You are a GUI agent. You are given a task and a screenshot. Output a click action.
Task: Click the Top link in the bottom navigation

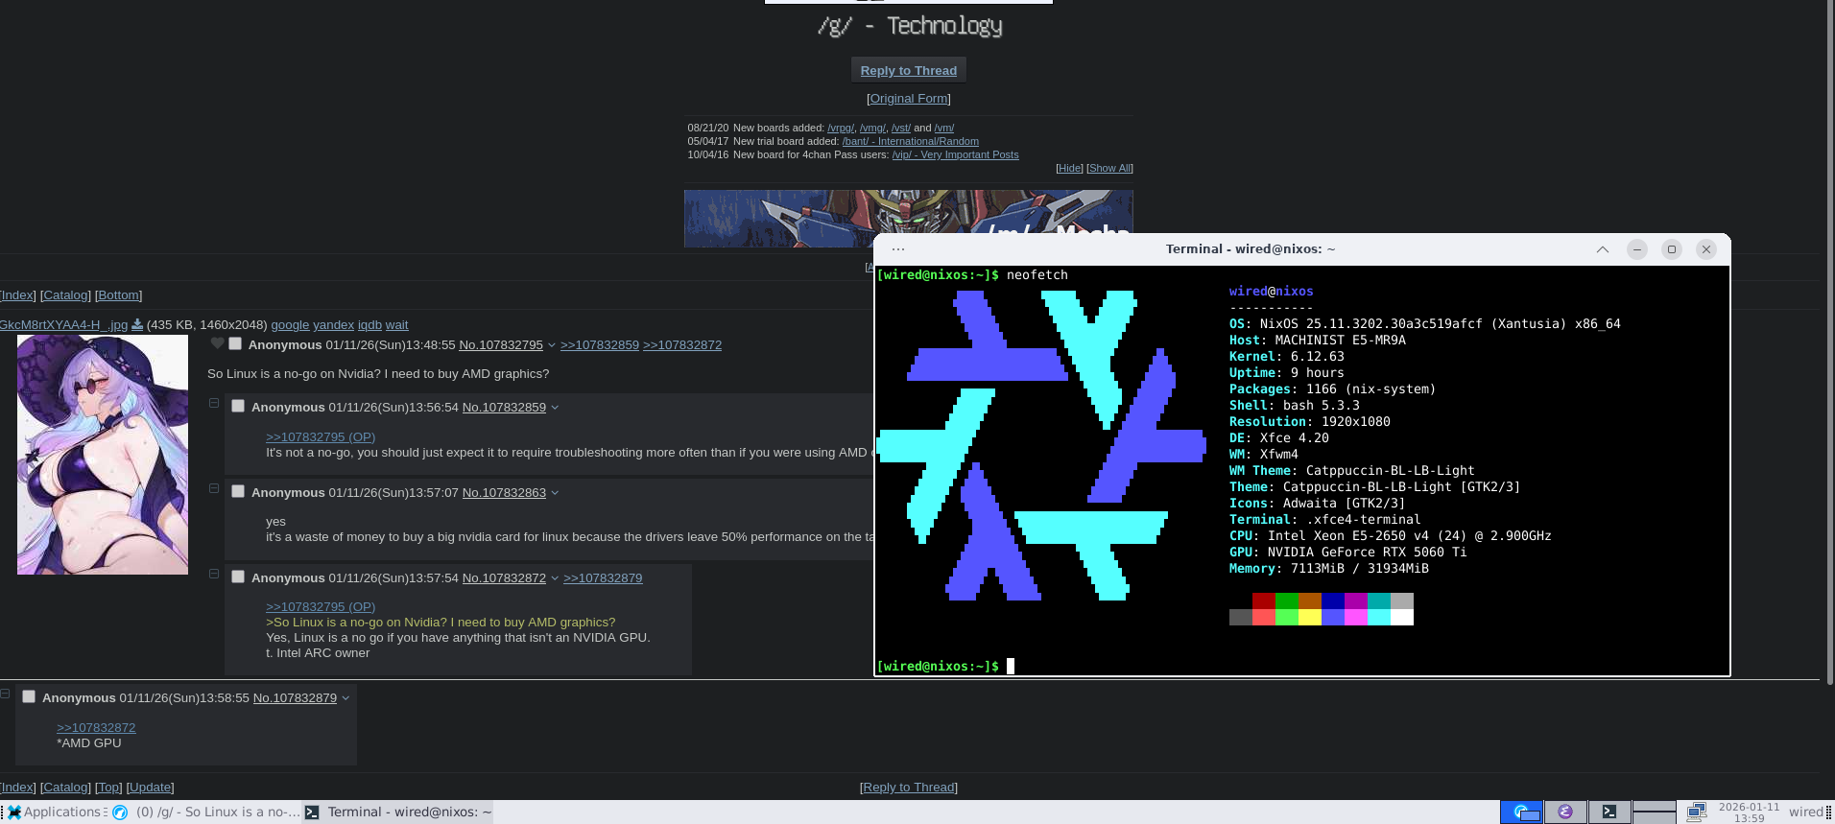pos(108,788)
